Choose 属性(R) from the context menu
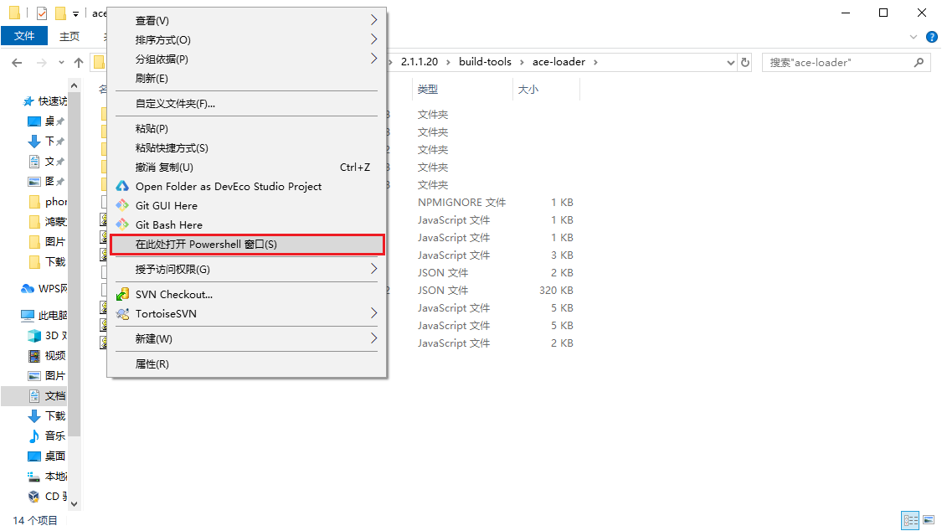942x531 pixels. 152,364
